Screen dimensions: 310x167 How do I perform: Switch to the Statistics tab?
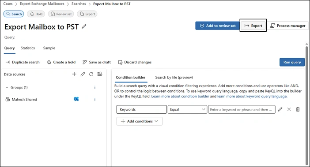[x=28, y=48]
